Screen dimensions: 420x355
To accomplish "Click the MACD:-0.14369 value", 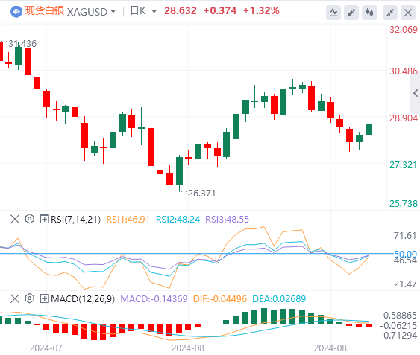I will pyautogui.click(x=154, y=298).
